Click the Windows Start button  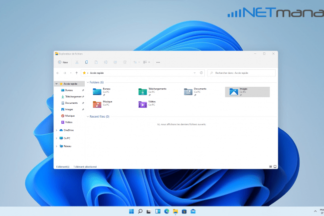(x=131, y=212)
